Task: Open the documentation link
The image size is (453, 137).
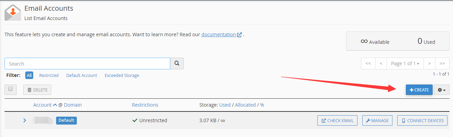Action: 218,35
